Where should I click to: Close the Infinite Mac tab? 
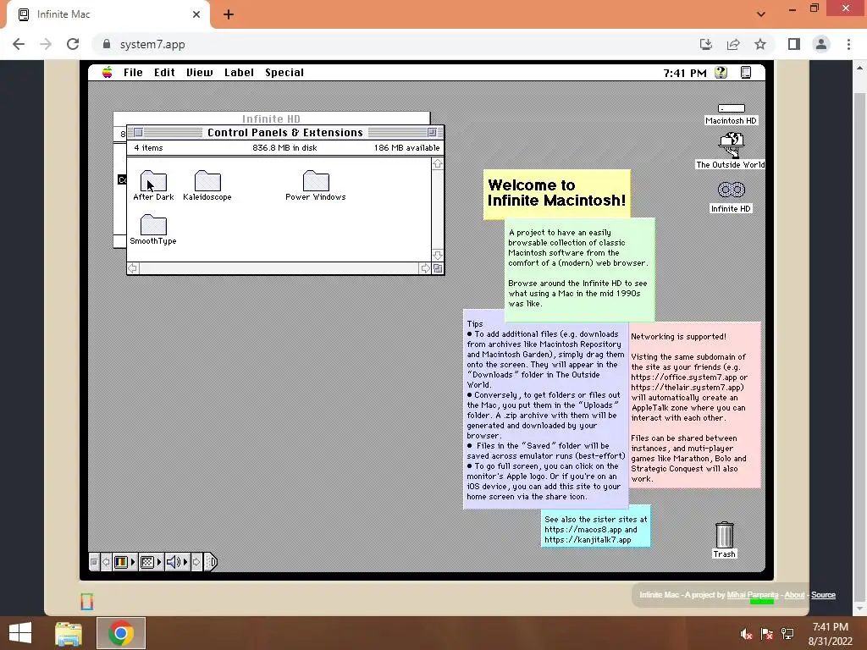(196, 14)
